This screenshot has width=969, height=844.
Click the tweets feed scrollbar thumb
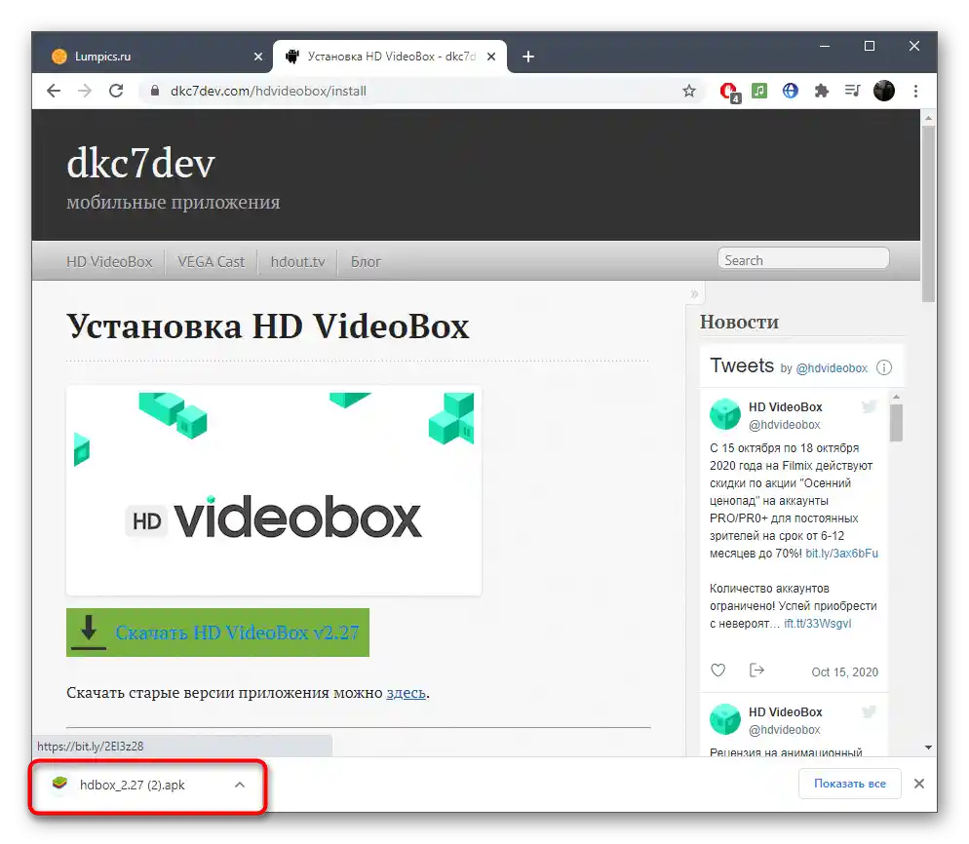click(x=896, y=423)
